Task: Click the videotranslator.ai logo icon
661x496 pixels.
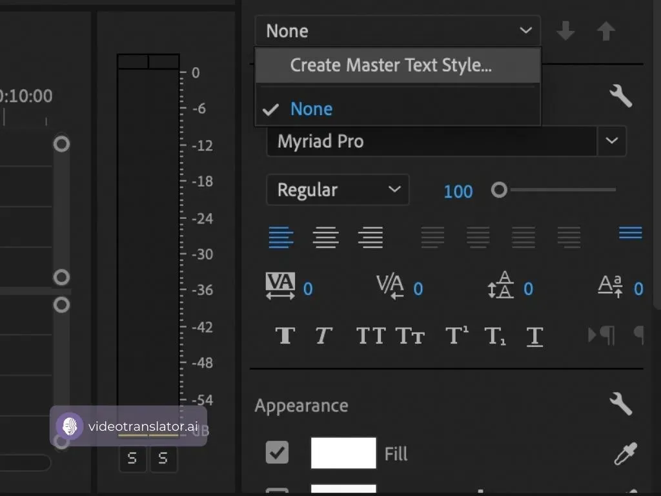Action: click(x=70, y=426)
